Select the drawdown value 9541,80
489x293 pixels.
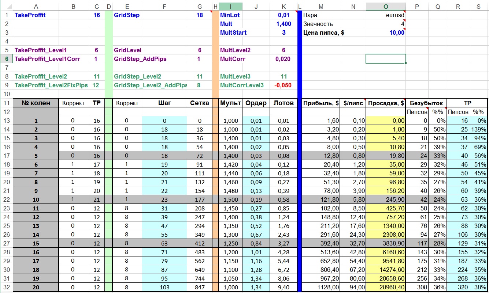coord(386,261)
